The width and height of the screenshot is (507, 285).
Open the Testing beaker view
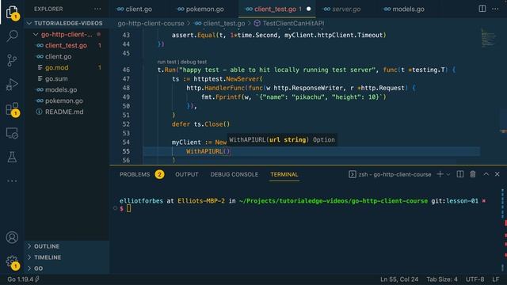point(12,157)
